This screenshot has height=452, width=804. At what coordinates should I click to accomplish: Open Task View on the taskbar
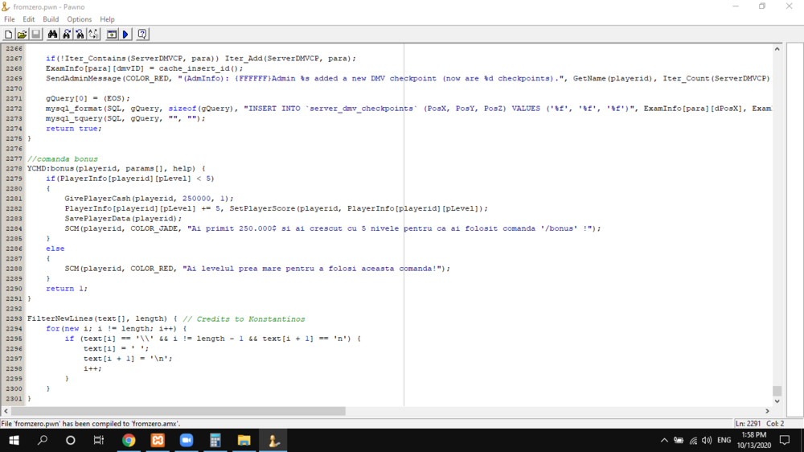tap(98, 440)
